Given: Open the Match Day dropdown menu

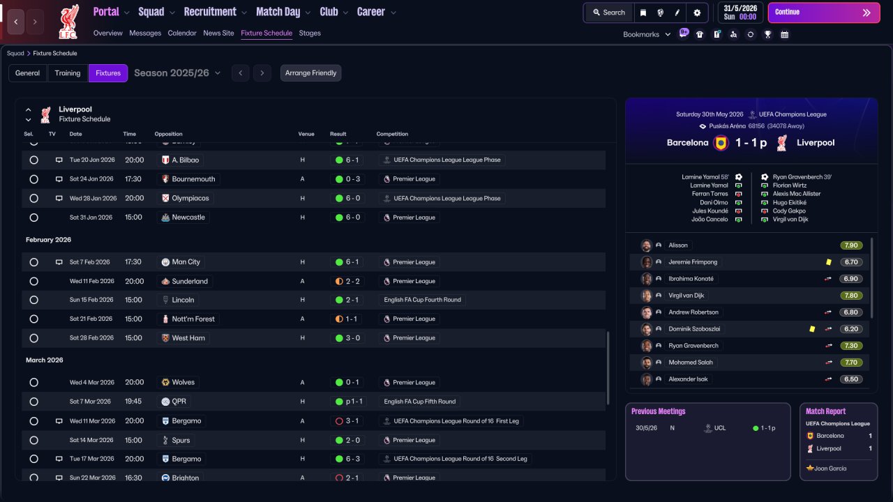Looking at the screenshot, I should coord(284,12).
